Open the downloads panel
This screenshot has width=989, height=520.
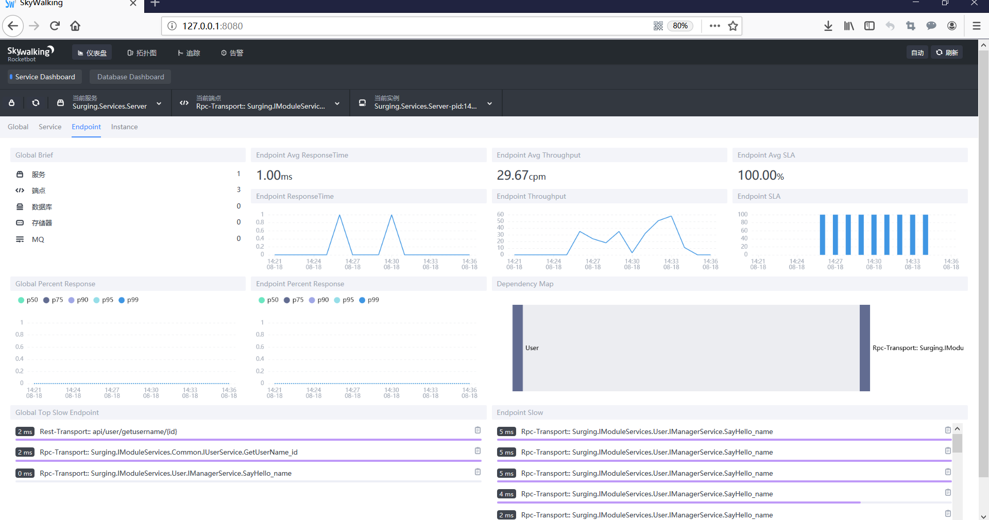coord(828,26)
